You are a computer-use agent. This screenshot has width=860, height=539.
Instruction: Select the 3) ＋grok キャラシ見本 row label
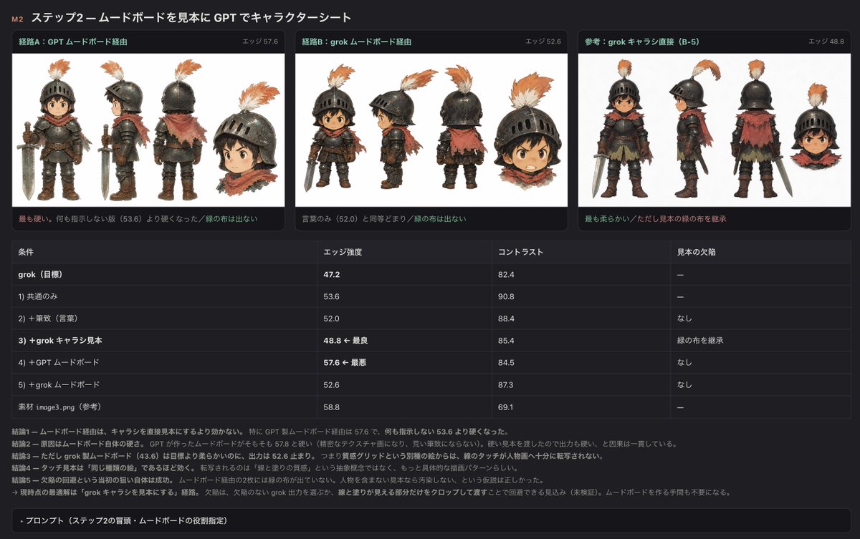click(60, 341)
